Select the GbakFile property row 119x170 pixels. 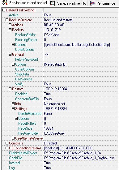(60, 158)
